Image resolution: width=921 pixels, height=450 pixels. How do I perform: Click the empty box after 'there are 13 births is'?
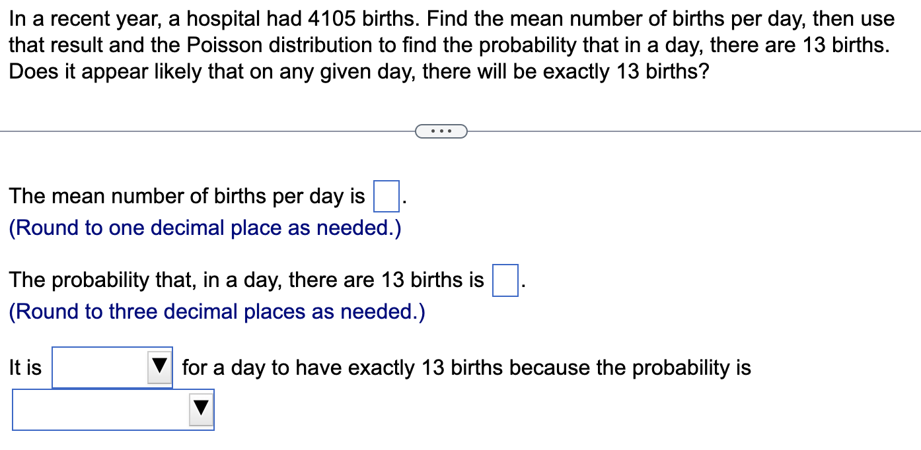point(505,280)
